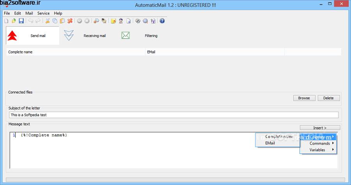Open the Mail menu

click(x=29, y=13)
